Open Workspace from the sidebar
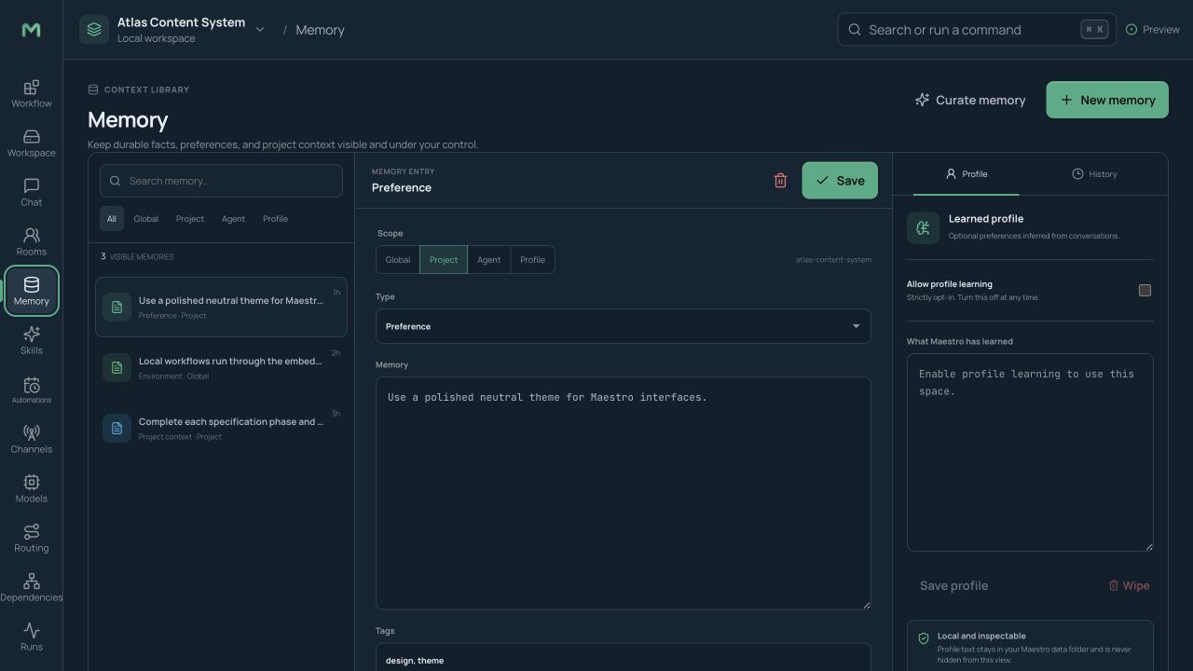The width and height of the screenshot is (1193, 671). pyautogui.click(x=31, y=144)
